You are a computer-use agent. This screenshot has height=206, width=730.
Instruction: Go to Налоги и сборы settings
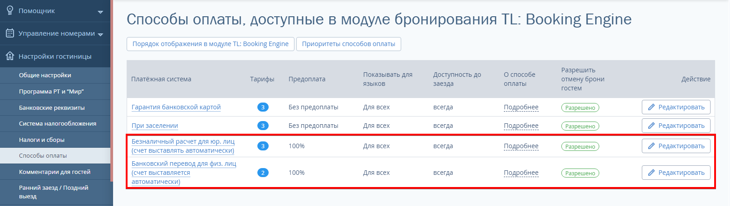tap(42, 140)
